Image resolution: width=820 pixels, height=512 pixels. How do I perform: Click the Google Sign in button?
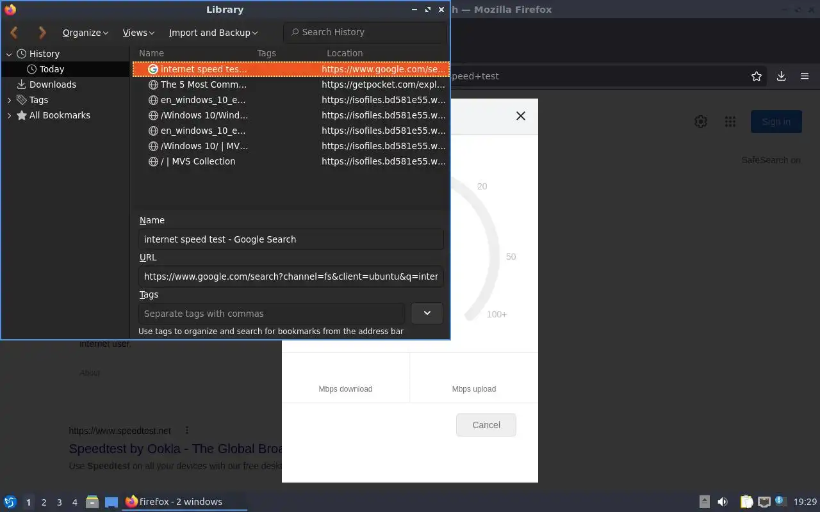tap(776, 122)
